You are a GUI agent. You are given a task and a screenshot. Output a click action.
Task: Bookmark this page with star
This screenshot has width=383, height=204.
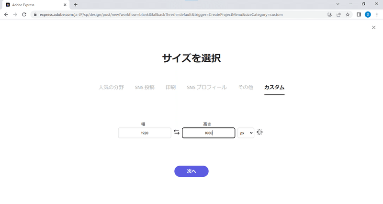click(x=348, y=15)
